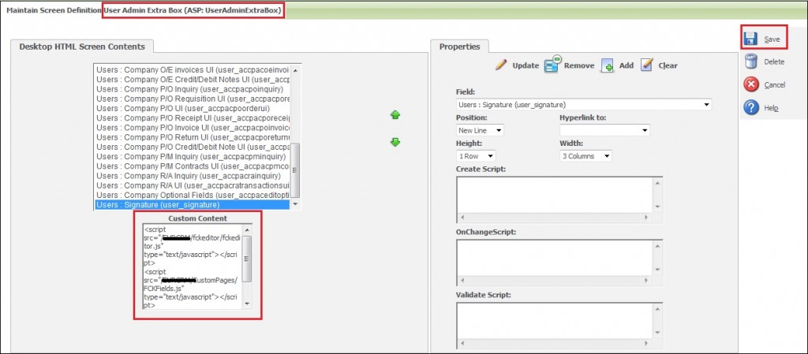This screenshot has width=808, height=354.
Task: Click the Save disk icon
Action: tap(752, 39)
